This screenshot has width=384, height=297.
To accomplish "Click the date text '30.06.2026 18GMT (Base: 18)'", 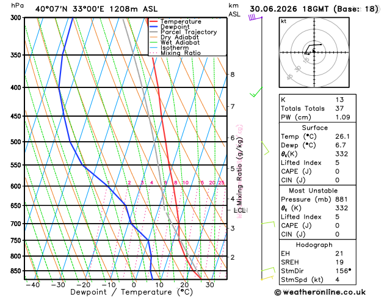I will click(x=314, y=9).
